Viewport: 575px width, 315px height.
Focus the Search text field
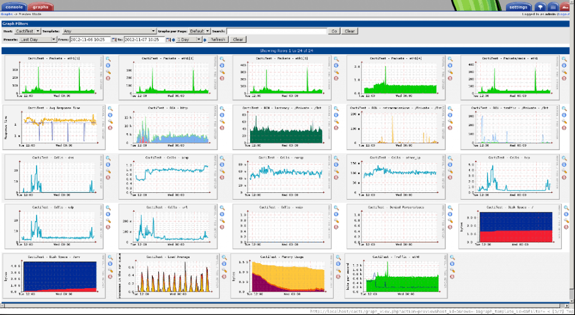[x=276, y=31]
